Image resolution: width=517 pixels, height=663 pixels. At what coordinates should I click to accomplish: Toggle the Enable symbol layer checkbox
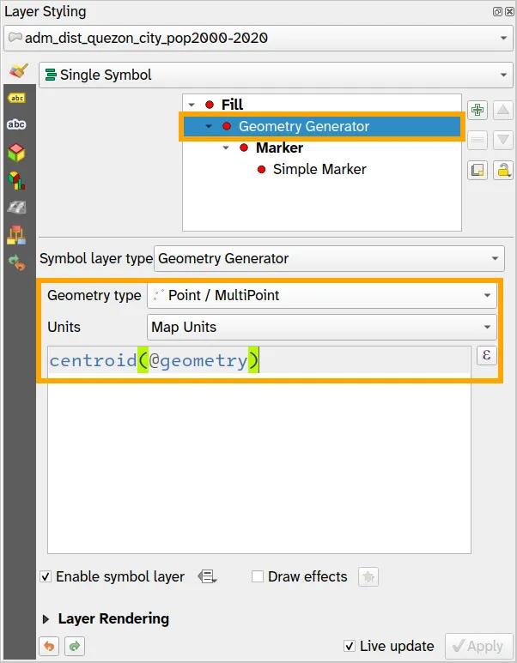click(46, 577)
